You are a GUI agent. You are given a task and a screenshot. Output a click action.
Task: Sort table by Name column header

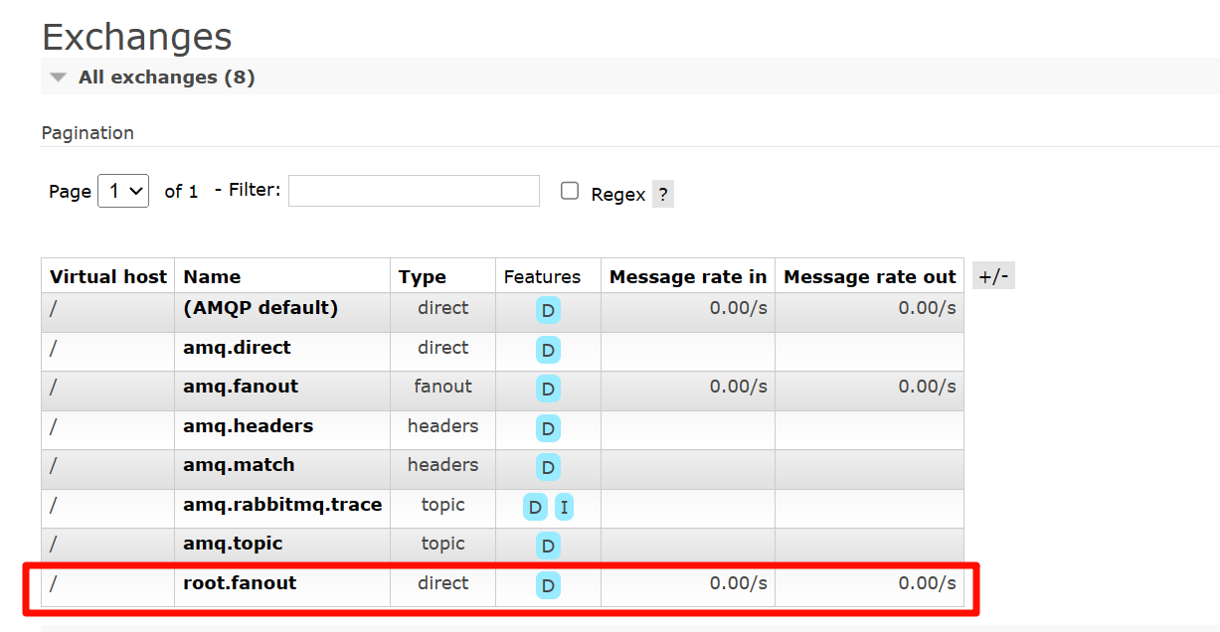pos(212,277)
